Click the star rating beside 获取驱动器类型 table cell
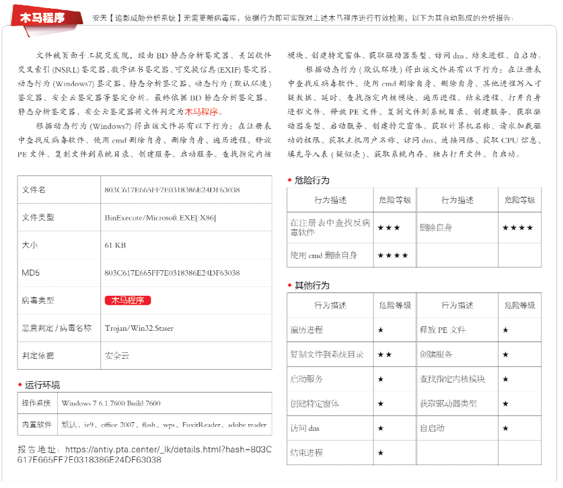Screen dimensions: 563x488 pos(506,404)
